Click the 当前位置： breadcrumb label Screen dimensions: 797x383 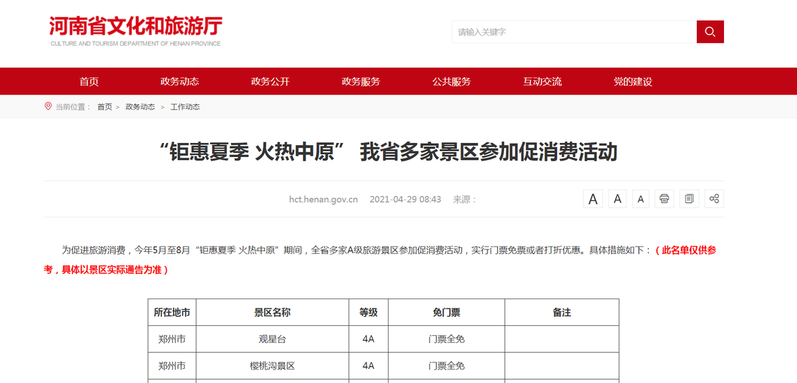[x=73, y=107]
